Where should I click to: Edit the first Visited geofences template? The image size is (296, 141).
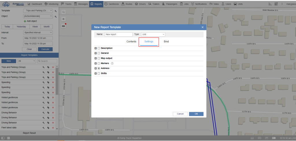click(x=43, y=97)
